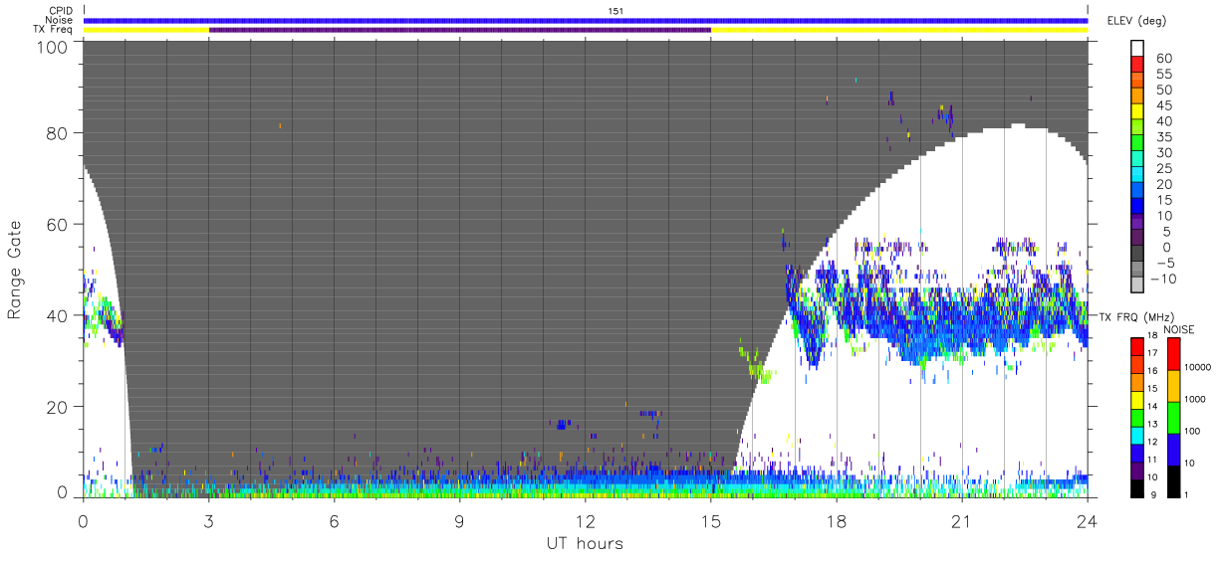
Task: Click the 1000 label on the NOISE scale
Action: [1197, 399]
